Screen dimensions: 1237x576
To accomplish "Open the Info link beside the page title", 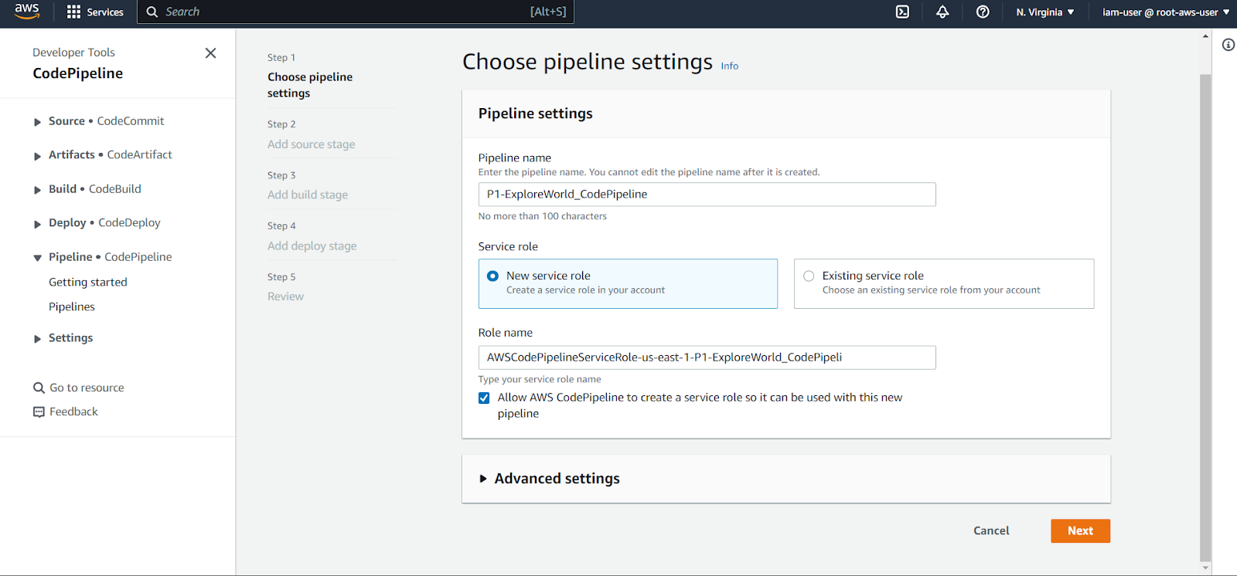I will click(x=729, y=66).
